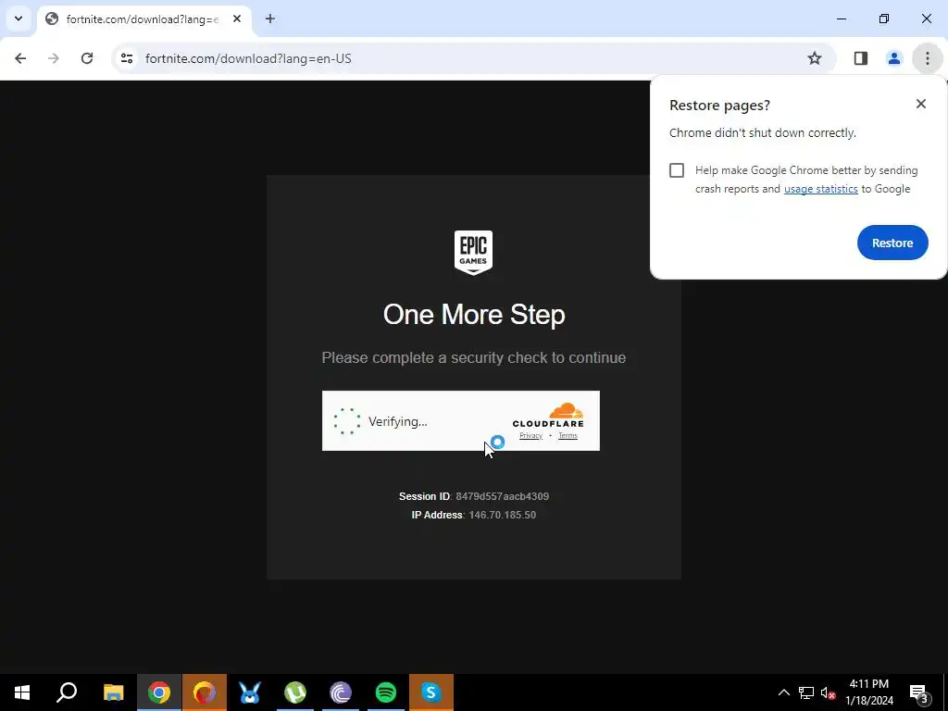Image resolution: width=948 pixels, height=711 pixels.
Task: Go back to the previous page
Action: click(20, 58)
